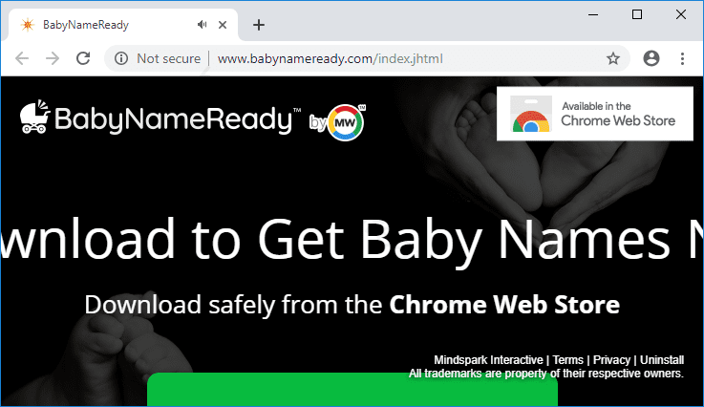
Task: Open a new tab with the plus button
Action: [x=259, y=25]
